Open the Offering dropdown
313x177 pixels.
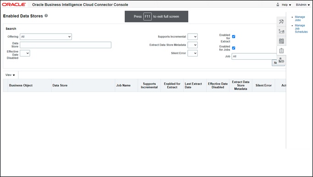tap(46, 37)
